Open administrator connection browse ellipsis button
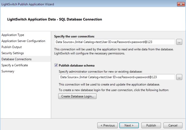186x130 pixels. point(179,77)
